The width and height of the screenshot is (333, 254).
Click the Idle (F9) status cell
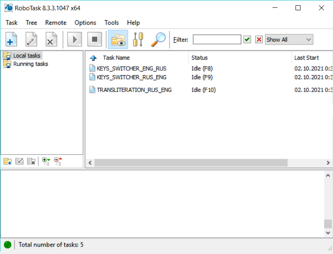[x=202, y=77]
